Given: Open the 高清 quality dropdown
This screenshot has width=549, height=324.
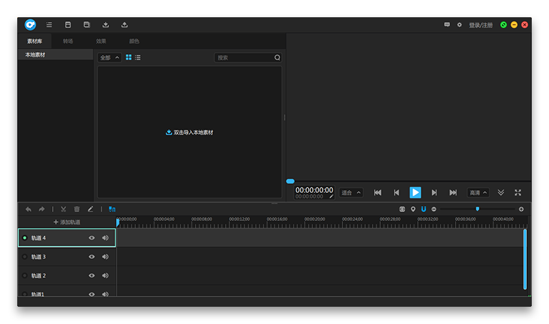Looking at the screenshot, I should pos(478,193).
